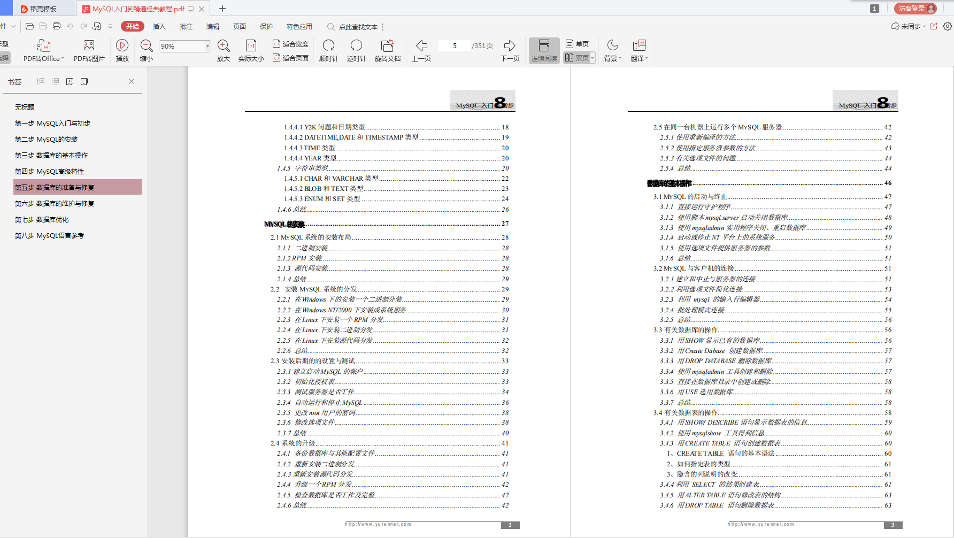954x538 pixels.
Task: Click the add bookmark icon in bookmark panel
Action: (x=70, y=81)
